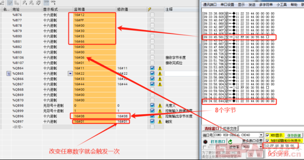Screen dimensions: 304x160
Task: Open display format dropdown for %QB65
Action: (70, 73)
